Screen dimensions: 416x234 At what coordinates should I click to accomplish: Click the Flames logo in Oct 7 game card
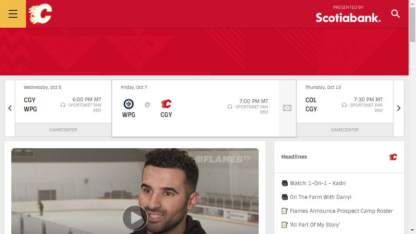pos(166,104)
